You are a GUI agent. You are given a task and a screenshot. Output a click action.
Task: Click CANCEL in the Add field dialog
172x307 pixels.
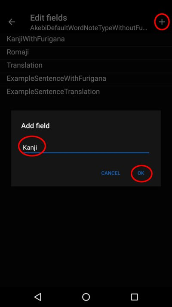(111, 173)
